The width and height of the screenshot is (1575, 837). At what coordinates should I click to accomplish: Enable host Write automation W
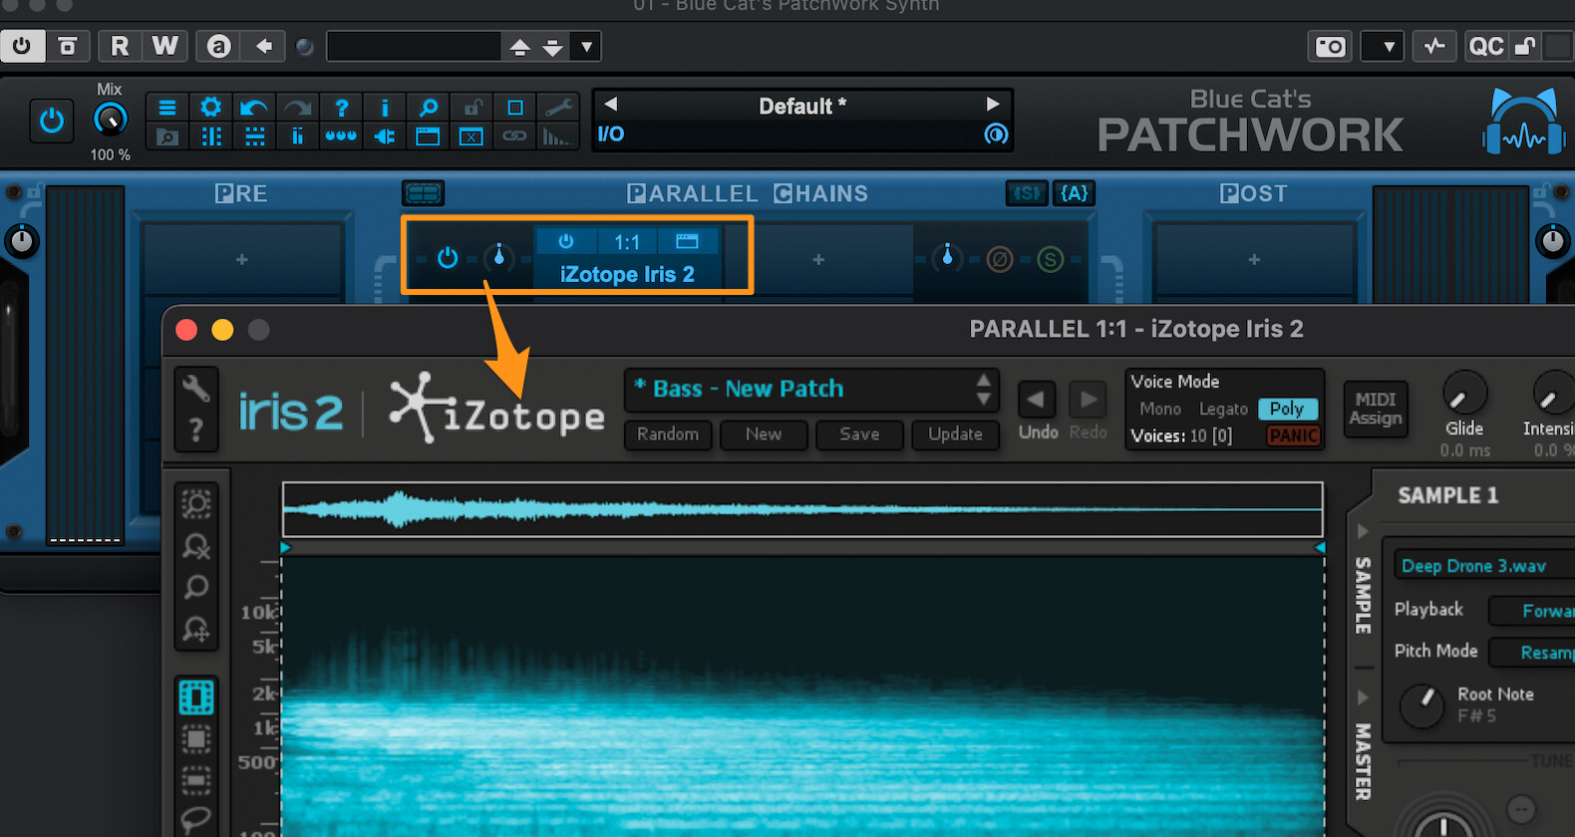click(164, 46)
